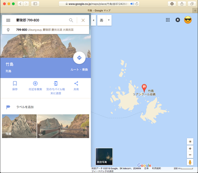Reload the page with the refresh icon
Image resolution: width=198 pixels, height=173 pixels.
coord(137,4)
